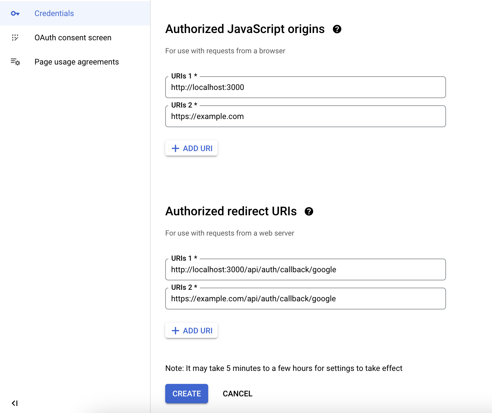Add URI under JavaScript origins

tap(191, 148)
